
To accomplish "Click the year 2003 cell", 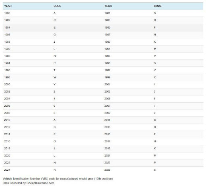I will (107, 91).
